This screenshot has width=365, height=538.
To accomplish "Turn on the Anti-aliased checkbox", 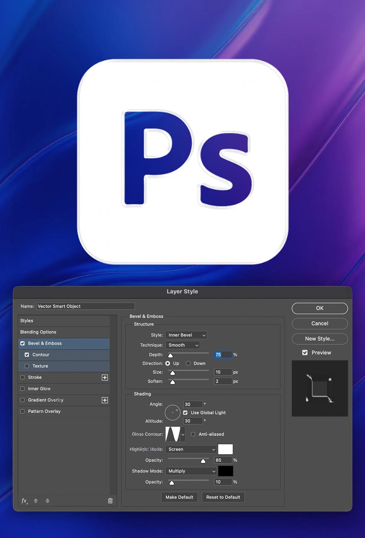I will click(193, 434).
